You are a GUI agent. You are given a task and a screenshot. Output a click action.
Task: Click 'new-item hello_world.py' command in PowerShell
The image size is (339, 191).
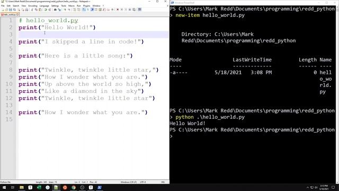pos(210,15)
